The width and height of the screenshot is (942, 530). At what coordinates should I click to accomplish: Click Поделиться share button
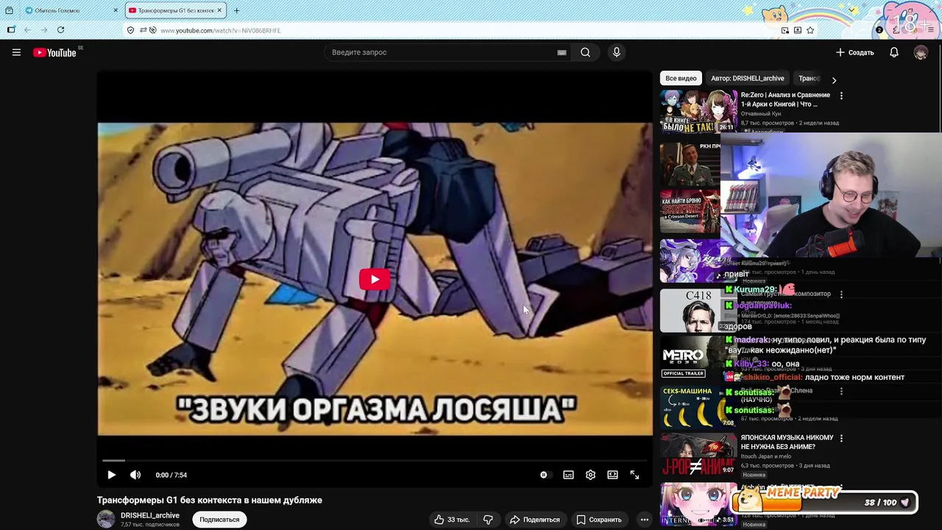click(x=535, y=520)
